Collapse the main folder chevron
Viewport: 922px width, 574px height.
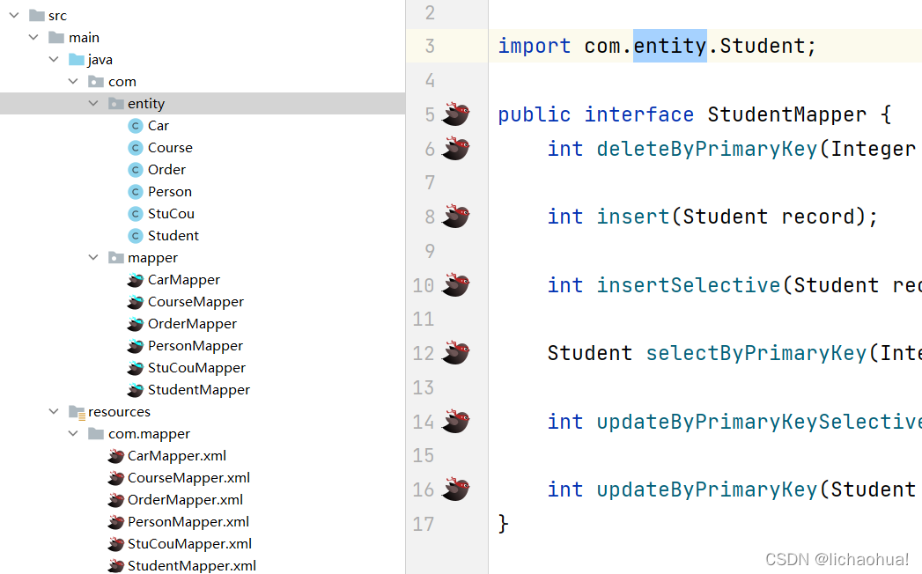[x=33, y=37]
